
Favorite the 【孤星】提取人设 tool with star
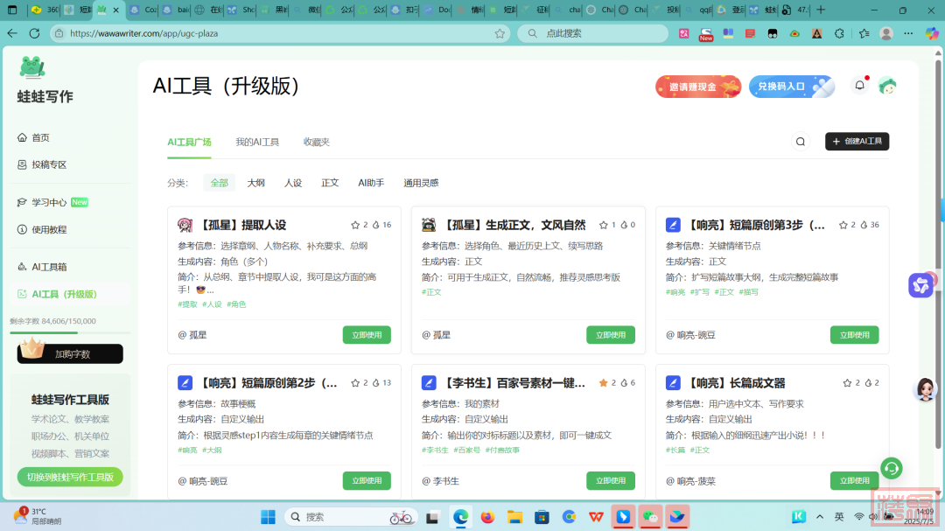(355, 225)
